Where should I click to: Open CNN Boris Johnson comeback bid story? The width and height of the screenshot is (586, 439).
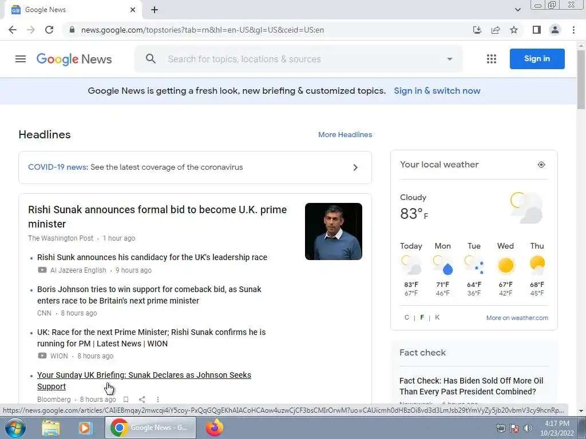point(149,295)
